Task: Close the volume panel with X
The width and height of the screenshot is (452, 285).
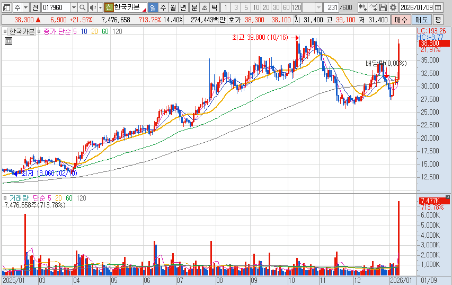Action: (447, 197)
